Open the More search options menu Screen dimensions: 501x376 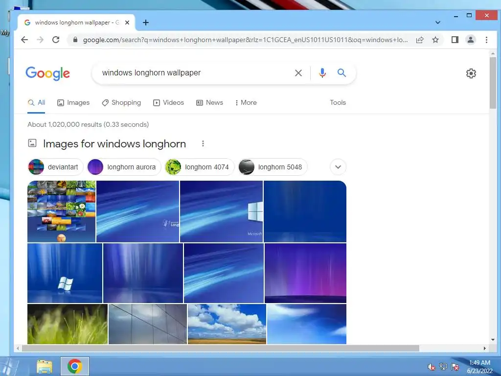coord(246,103)
